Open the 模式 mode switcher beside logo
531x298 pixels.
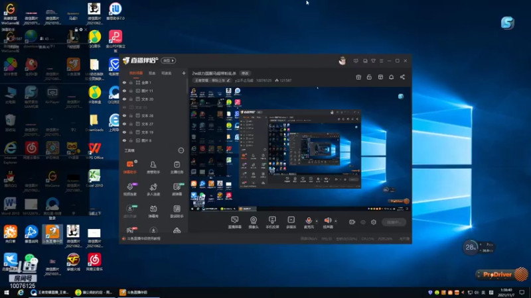pos(169,60)
